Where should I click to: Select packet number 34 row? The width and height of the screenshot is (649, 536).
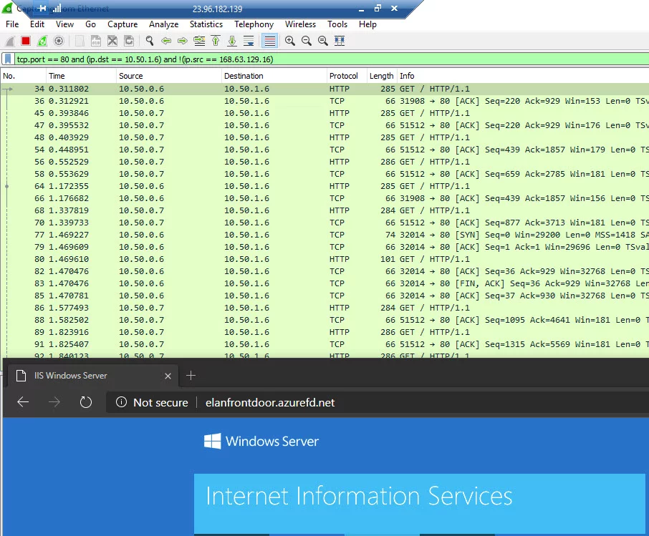pyautogui.click(x=324, y=89)
